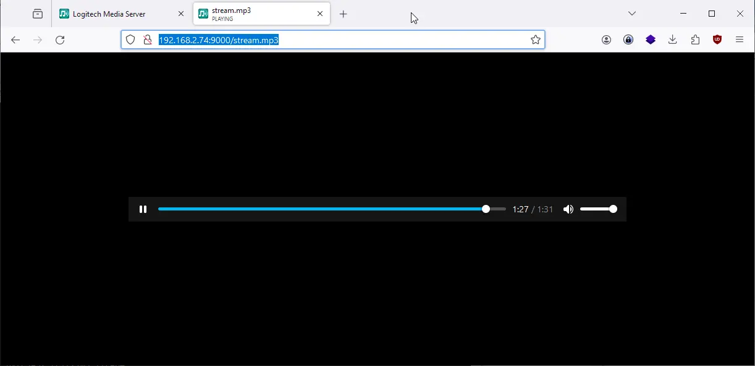Open the Firefox account menu
This screenshot has width=755, height=366.
pos(606,40)
